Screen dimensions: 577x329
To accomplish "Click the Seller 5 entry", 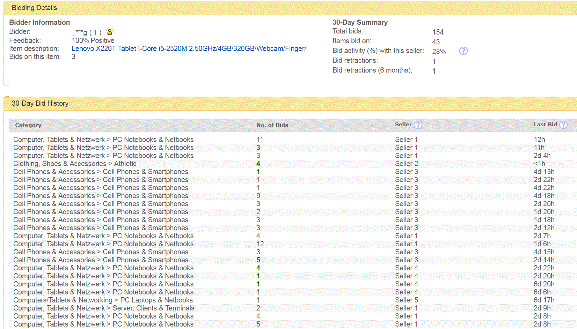I will (406, 300).
